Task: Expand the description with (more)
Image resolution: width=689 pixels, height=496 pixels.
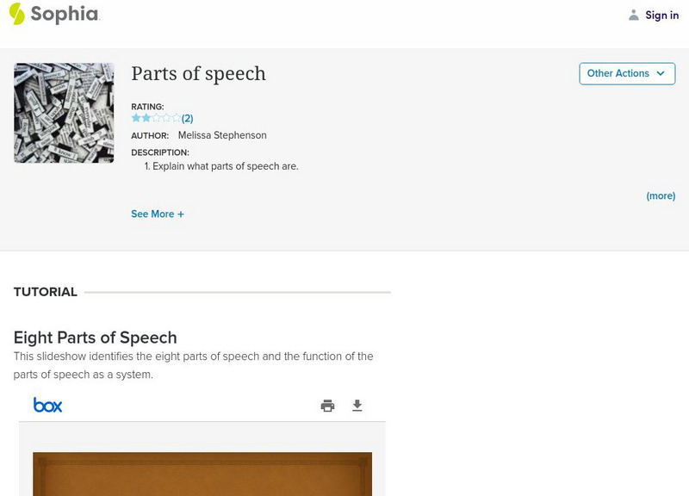Action: [x=661, y=196]
